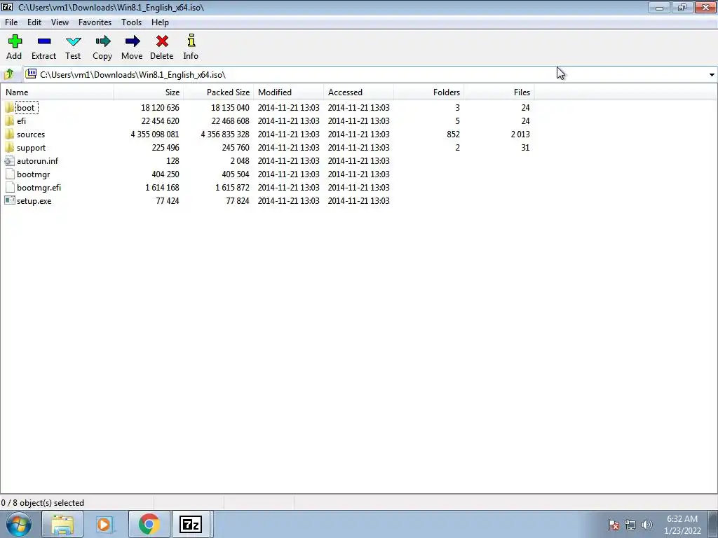This screenshot has width=718, height=538.
Task: Open the View menu
Action: click(60, 22)
